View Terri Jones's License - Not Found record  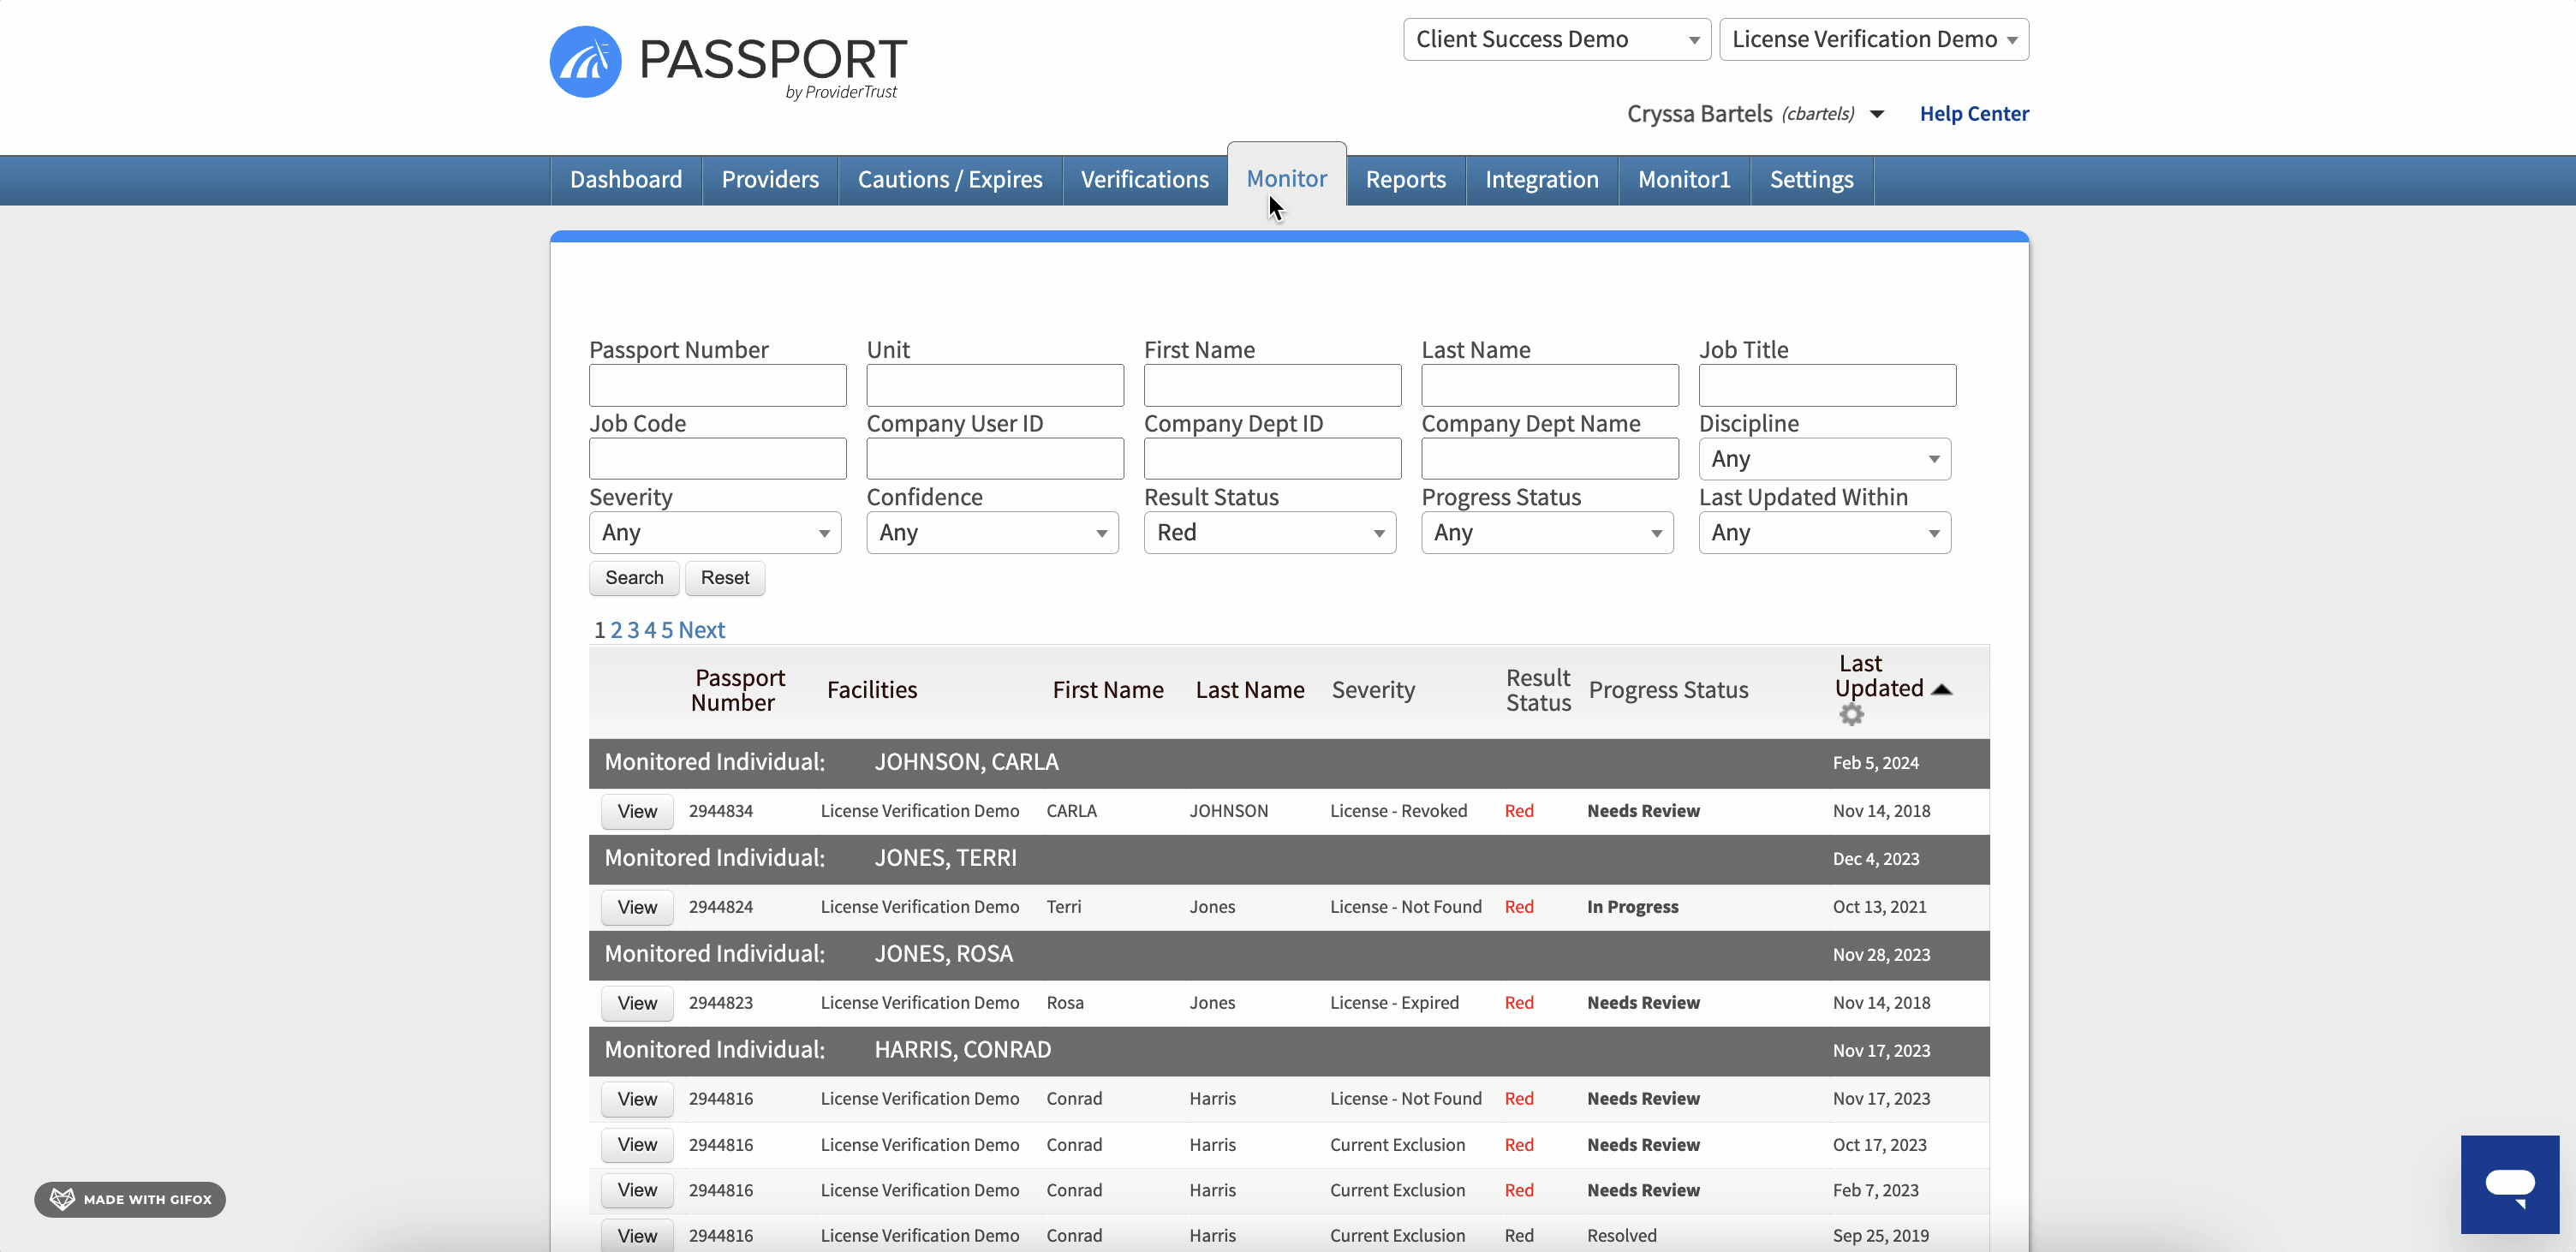click(637, 908)
